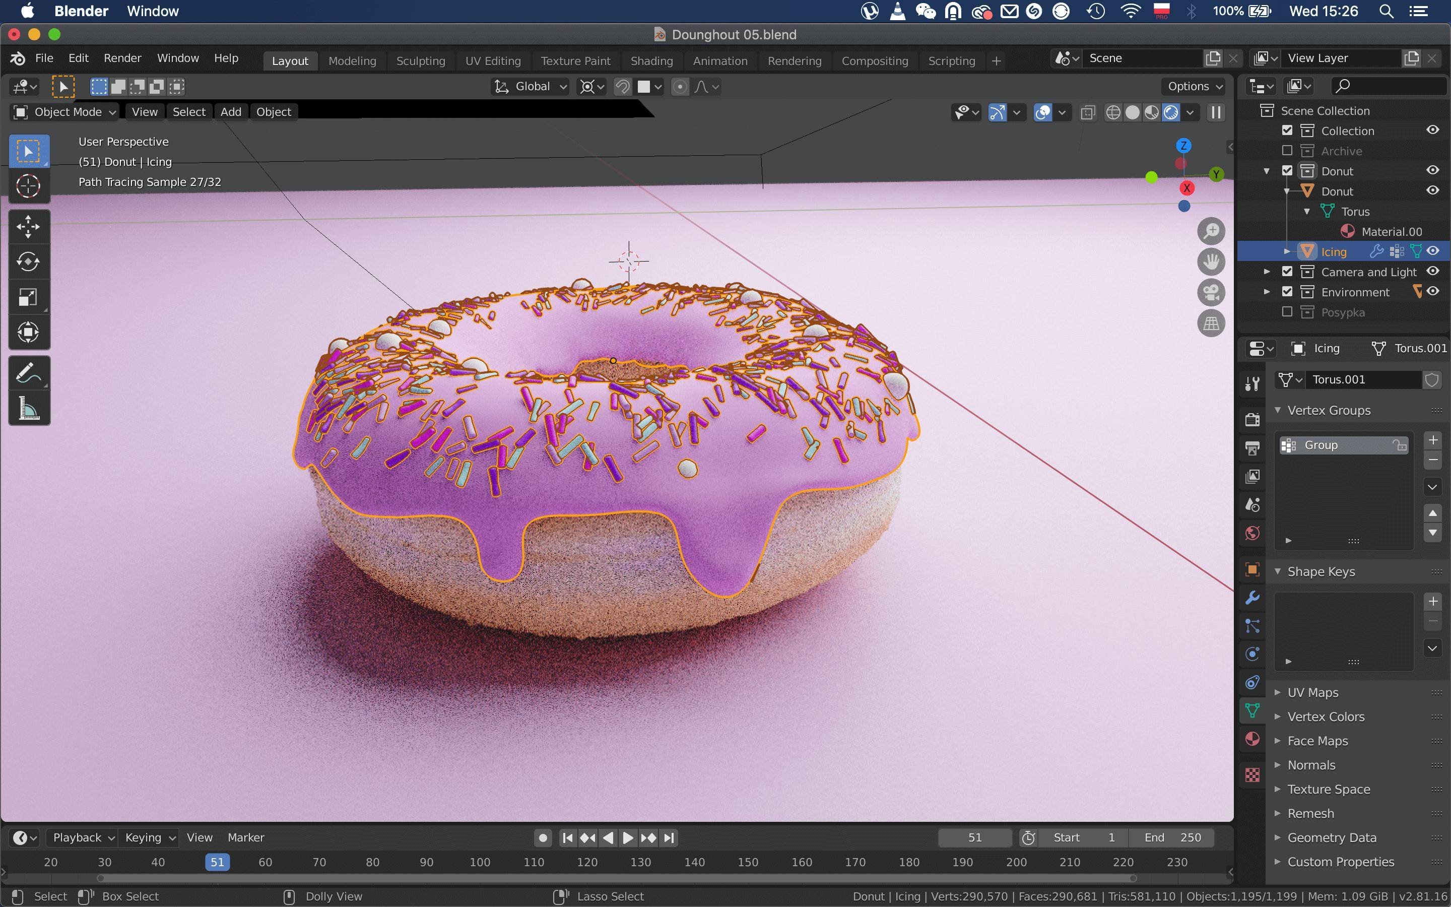
Task: Toggle X-Ray display mode
Action: coord(1088,113)
